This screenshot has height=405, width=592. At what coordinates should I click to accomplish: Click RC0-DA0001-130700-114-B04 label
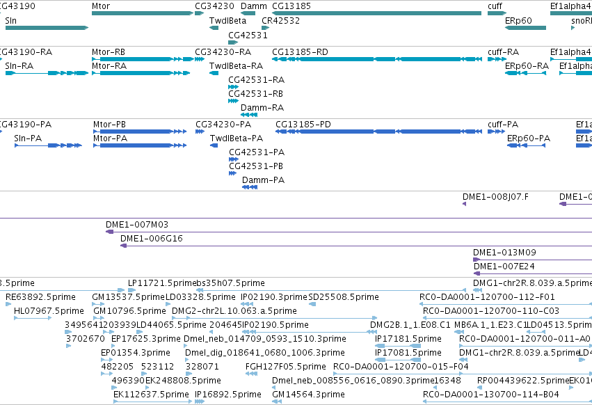(491, 395)
